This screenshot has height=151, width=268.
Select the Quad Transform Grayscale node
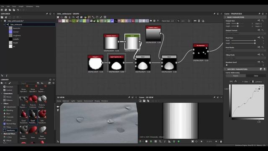pos(116,62)
